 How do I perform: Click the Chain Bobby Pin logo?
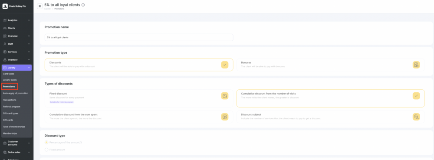click(5, 6)
